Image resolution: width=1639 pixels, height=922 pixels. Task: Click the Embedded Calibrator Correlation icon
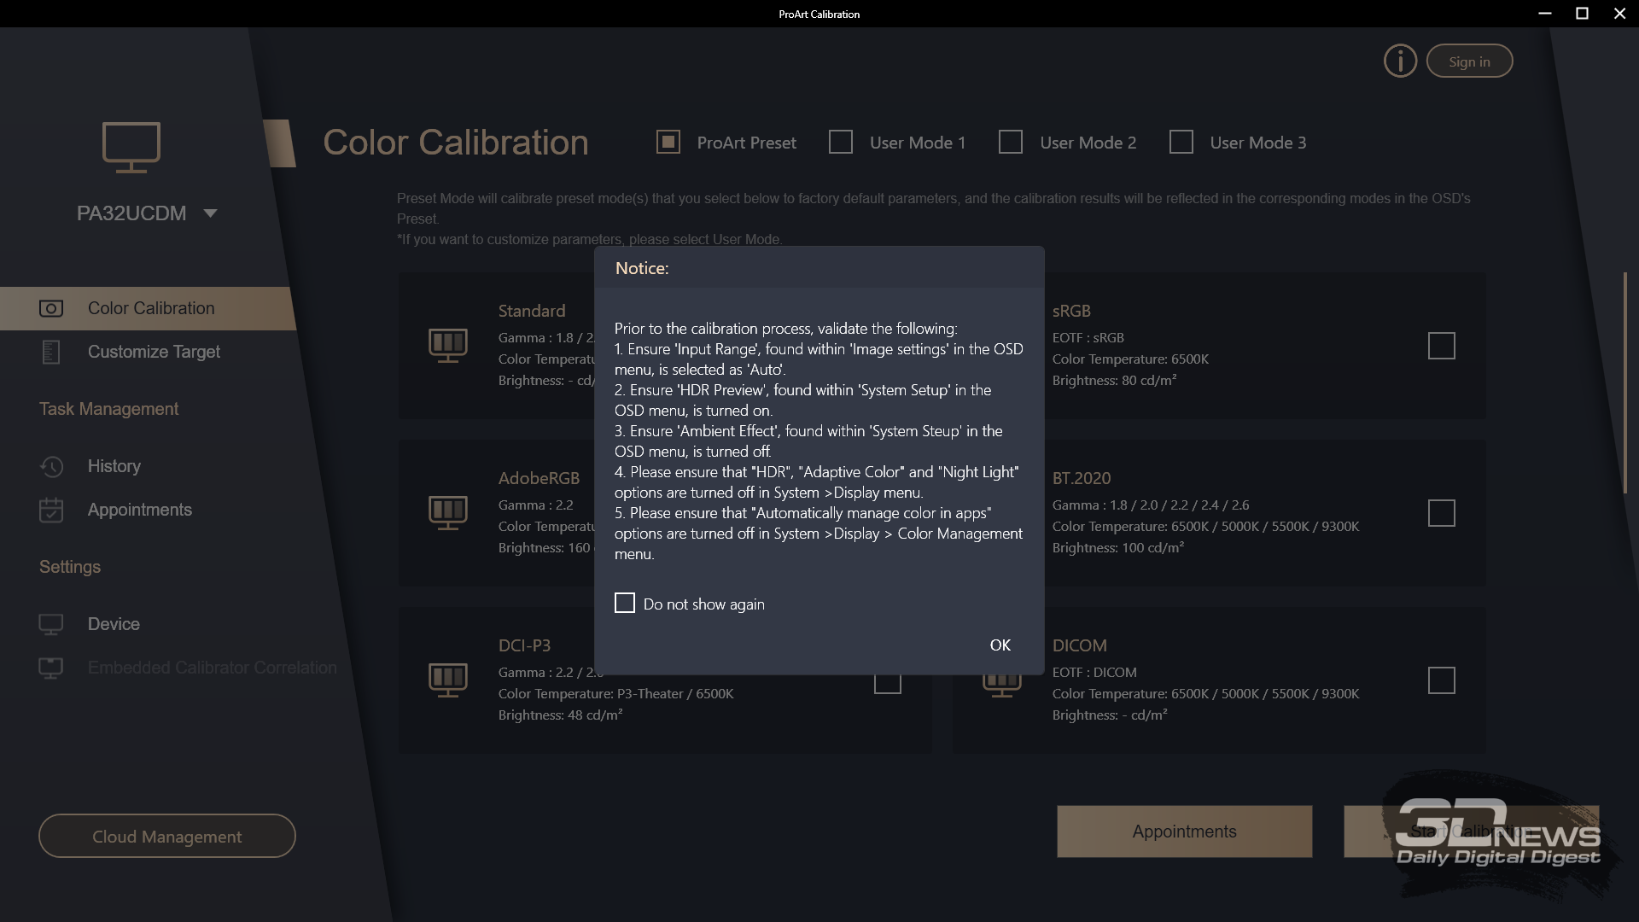click(51, 668)
